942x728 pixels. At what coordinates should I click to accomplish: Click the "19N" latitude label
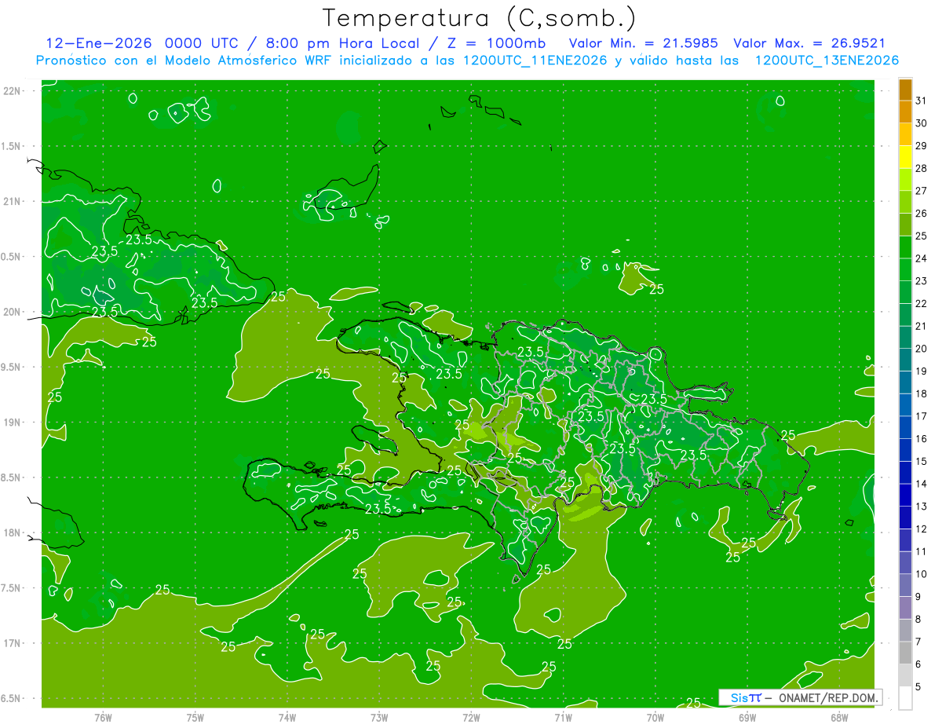click(12, 423)
